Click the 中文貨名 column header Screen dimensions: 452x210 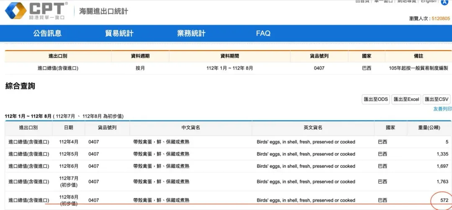pos(191,128)
